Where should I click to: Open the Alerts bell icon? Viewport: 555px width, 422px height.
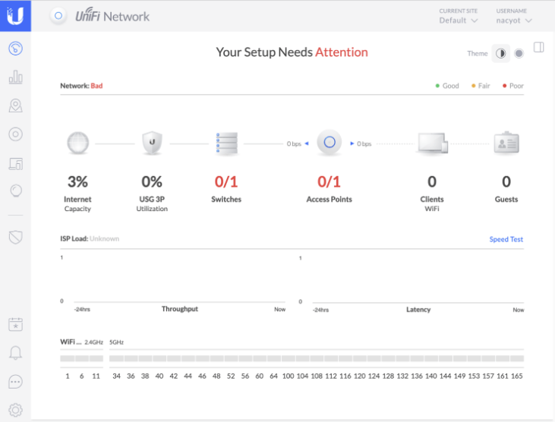coord(16,353)
